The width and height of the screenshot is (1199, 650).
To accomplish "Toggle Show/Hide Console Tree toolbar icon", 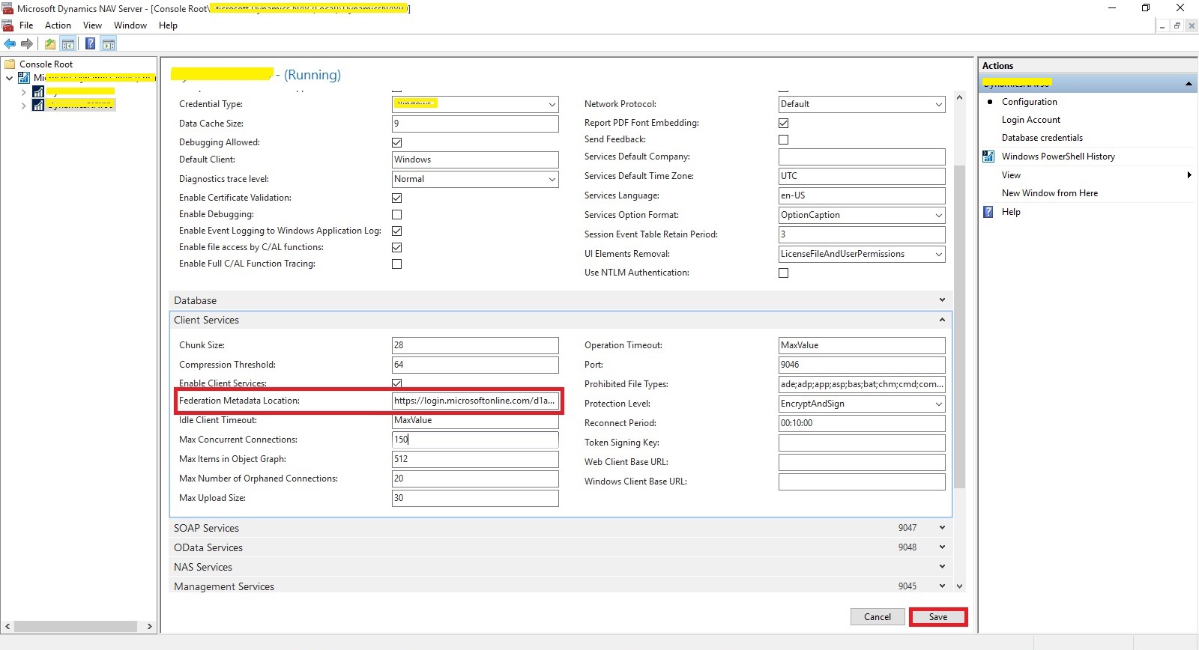I will [68, 43].
